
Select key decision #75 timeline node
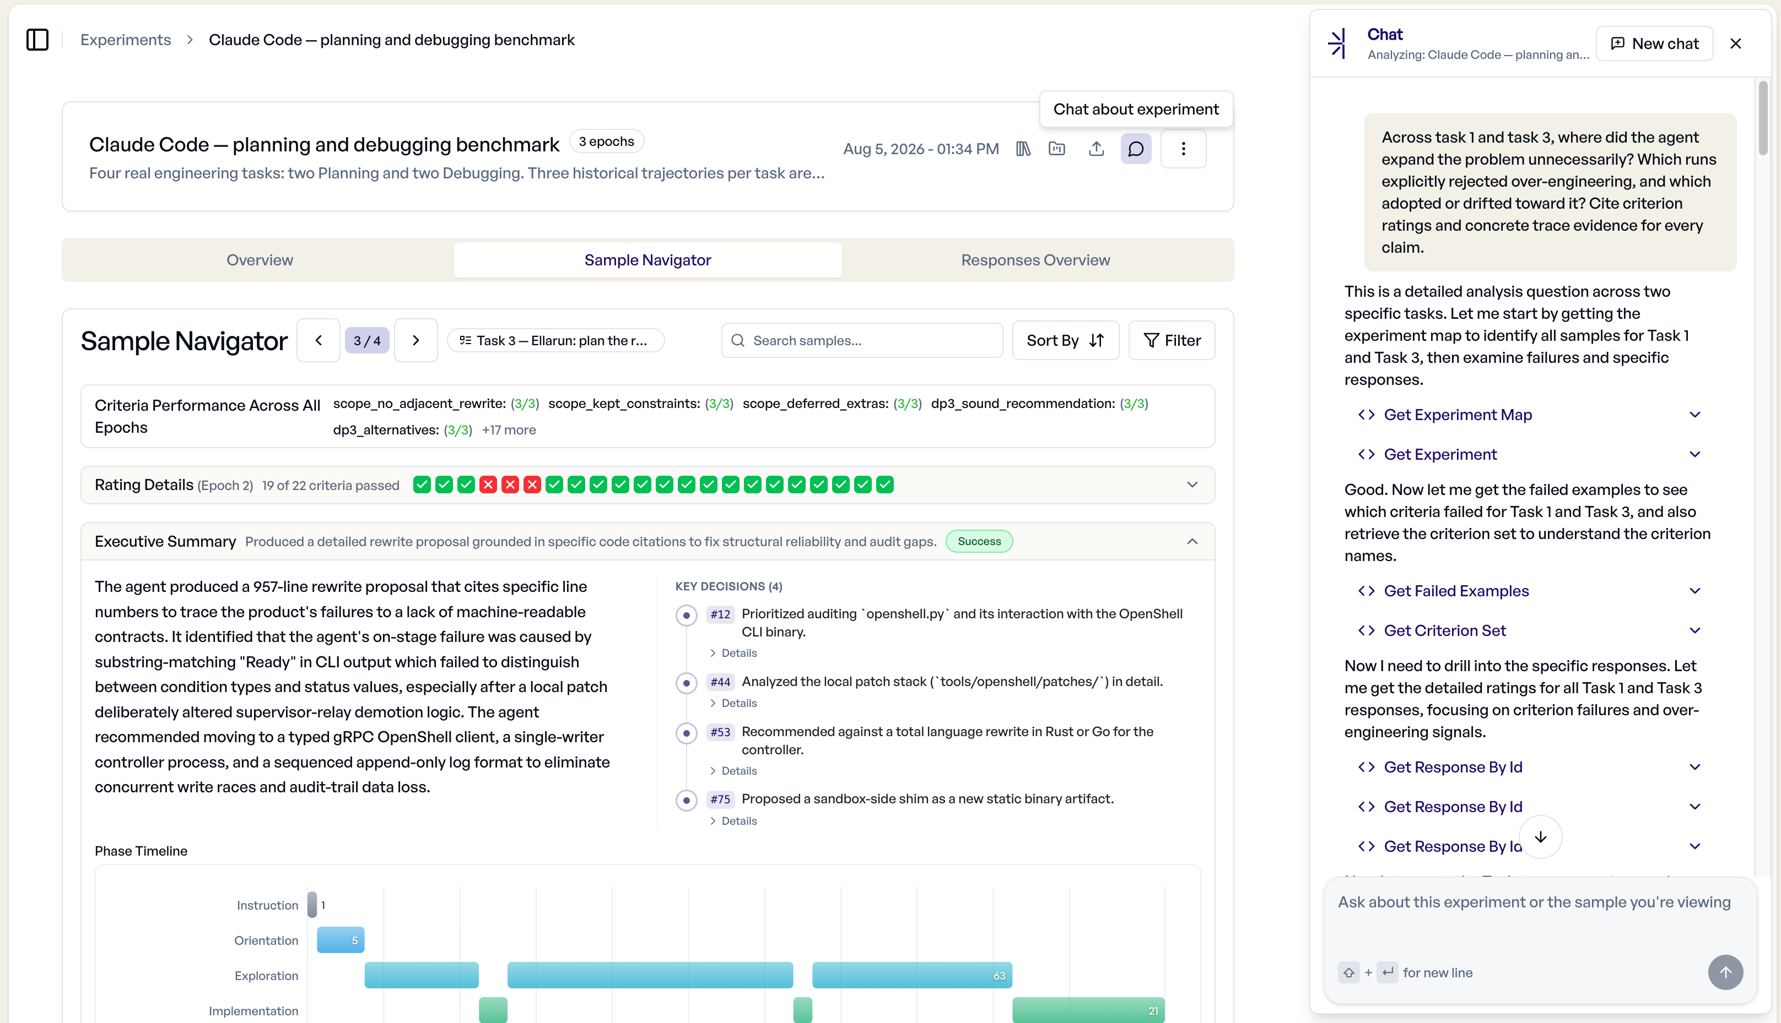tap(686, 801)
